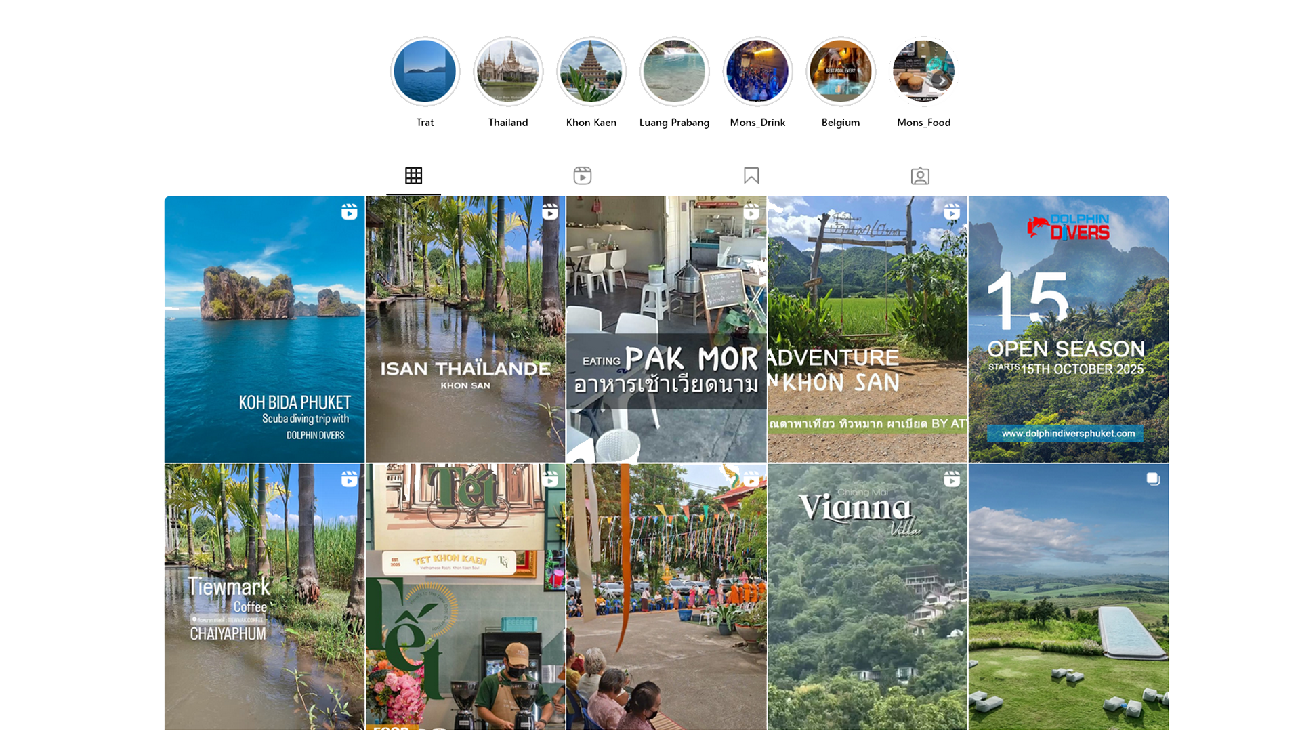The height and width of the screenshot is (731, 1300).
Task: Open the Dolphin Divers Open Season post
Action: 1068,329
